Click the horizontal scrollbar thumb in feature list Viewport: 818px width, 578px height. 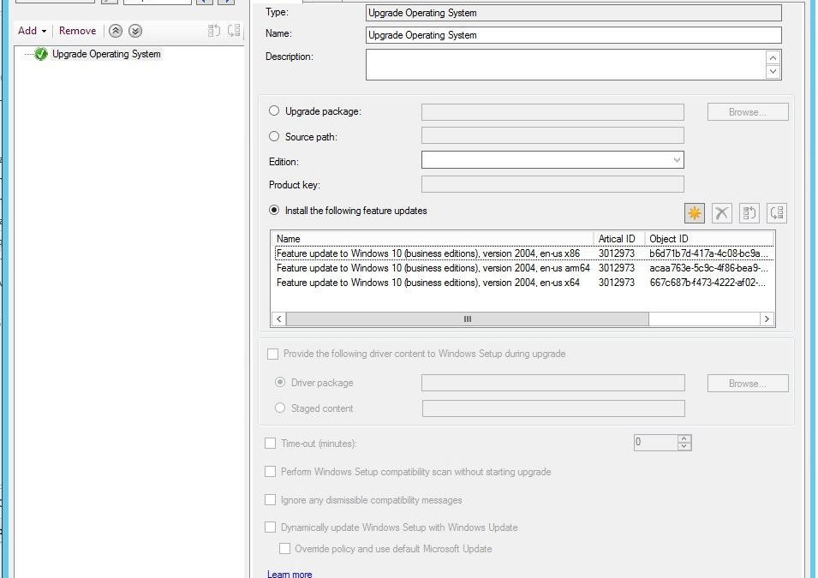click(468, 319)
